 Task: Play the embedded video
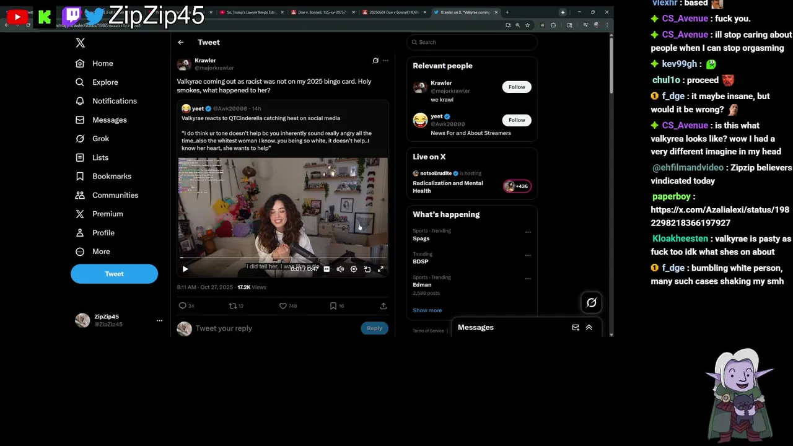pos(185,269)
